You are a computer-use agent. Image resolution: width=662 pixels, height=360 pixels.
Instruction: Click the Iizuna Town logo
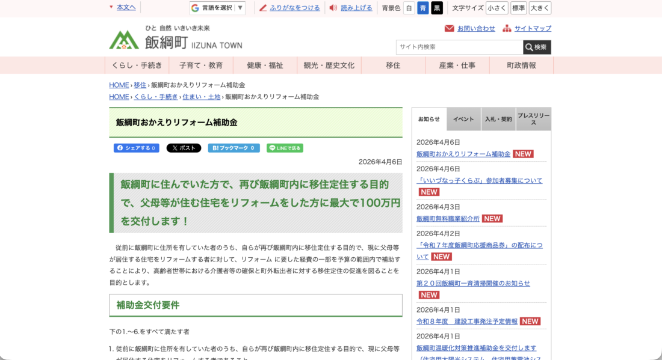point(175,40)
